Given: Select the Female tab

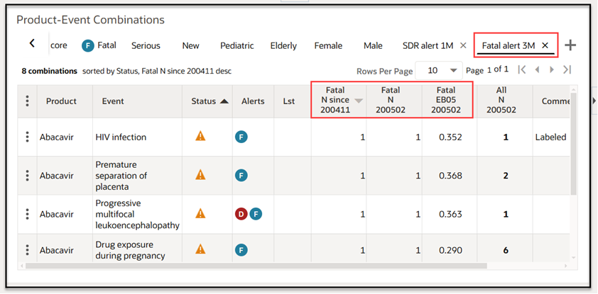Looking at the screenshot, I should (328, 45).
